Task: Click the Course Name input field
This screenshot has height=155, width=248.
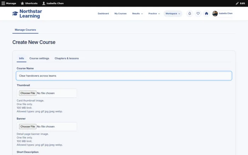Action: click(x=124, y=76)
